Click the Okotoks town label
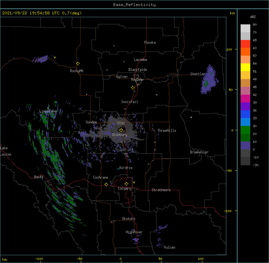269x263 pixels. tap(129, 219)
